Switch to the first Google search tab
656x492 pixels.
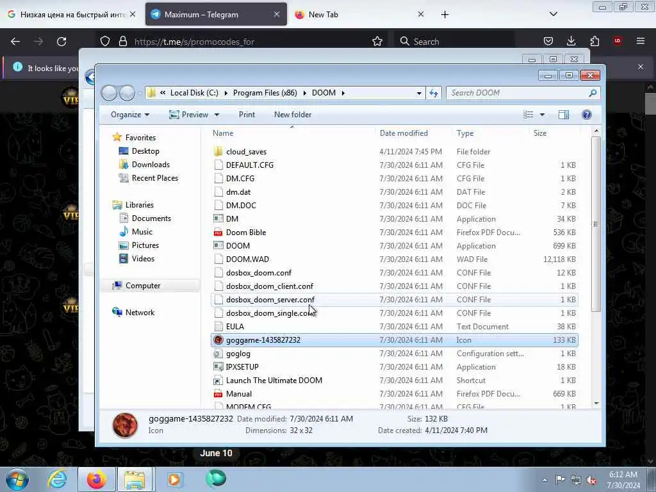pyautogui.click(x=71, y=14)
